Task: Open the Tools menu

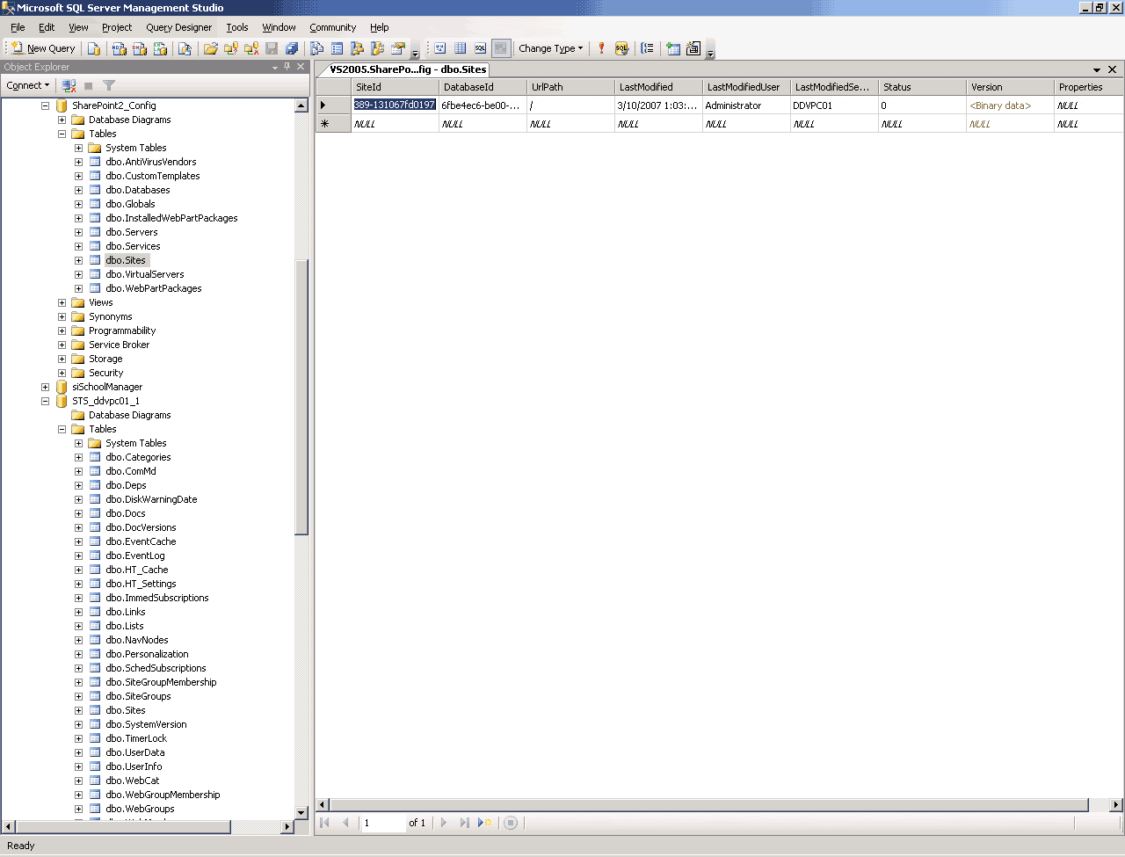Action: pyautogui.click(x=237, y=27)
